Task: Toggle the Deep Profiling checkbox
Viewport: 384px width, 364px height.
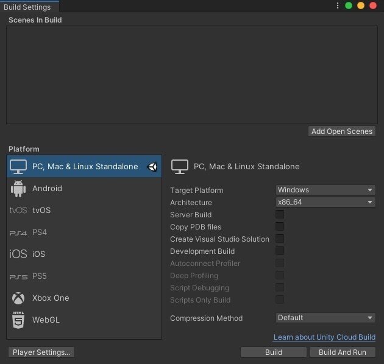Action: [x=280, y=275]
